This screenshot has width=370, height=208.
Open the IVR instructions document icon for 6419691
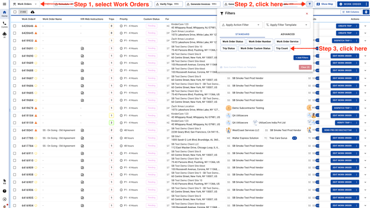click(x=82, y=48)
